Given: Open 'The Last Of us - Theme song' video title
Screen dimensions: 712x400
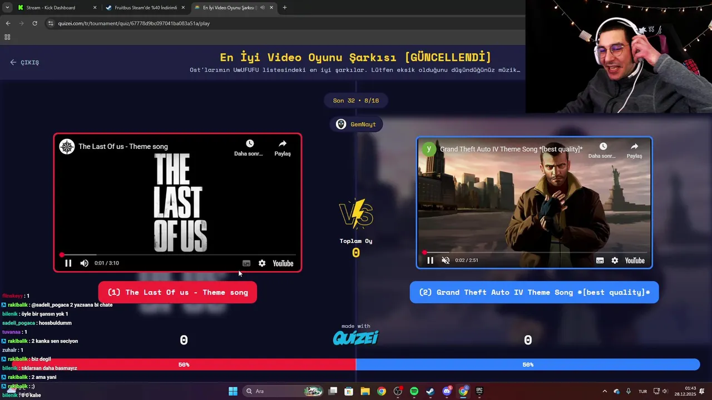Looking at the screenshot, I should [x=123, y=147].
